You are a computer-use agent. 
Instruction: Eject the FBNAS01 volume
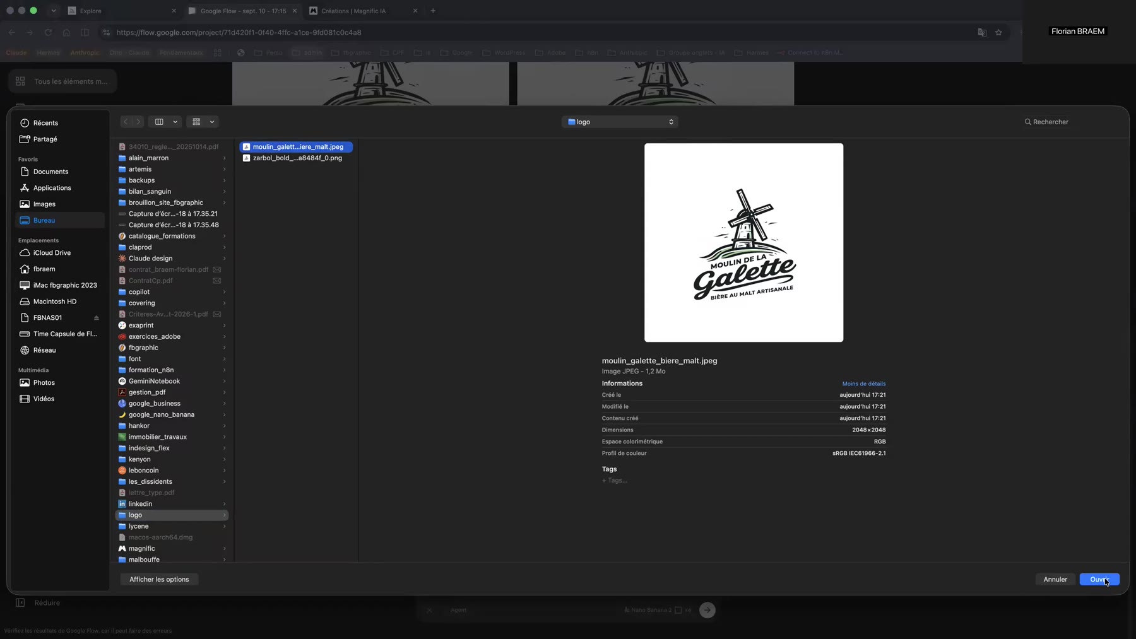pos(97,318)
